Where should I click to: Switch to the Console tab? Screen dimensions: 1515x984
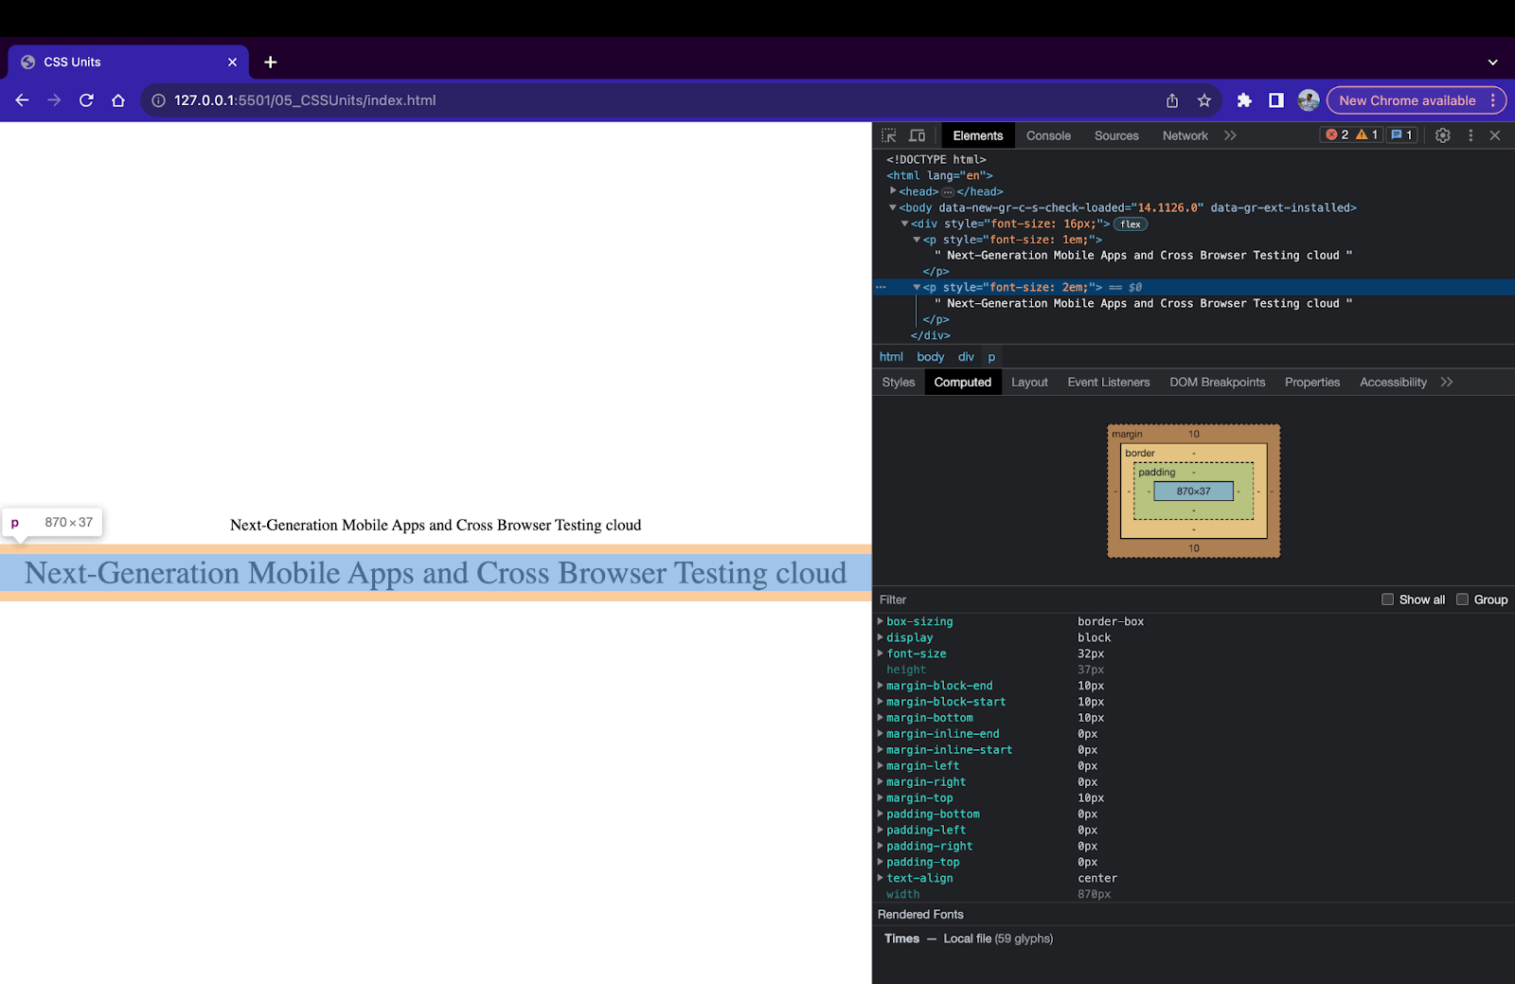[1048, 135]
